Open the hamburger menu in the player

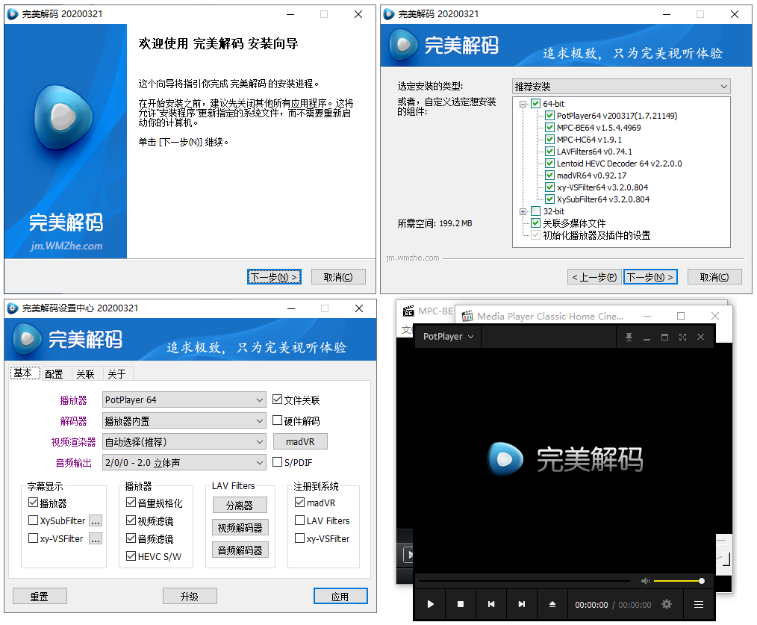(699, 604)
